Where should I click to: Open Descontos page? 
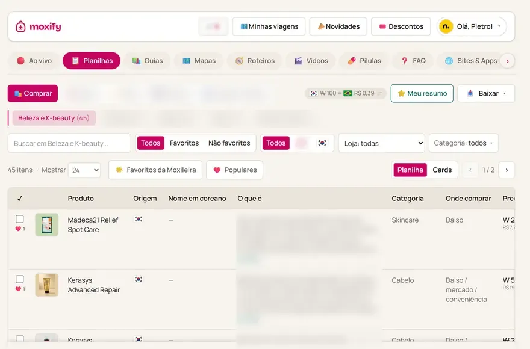coord(401,26)
